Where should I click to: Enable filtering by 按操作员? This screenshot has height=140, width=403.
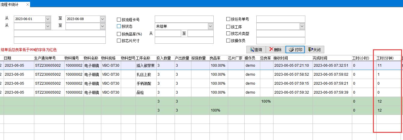pos(228,41)
